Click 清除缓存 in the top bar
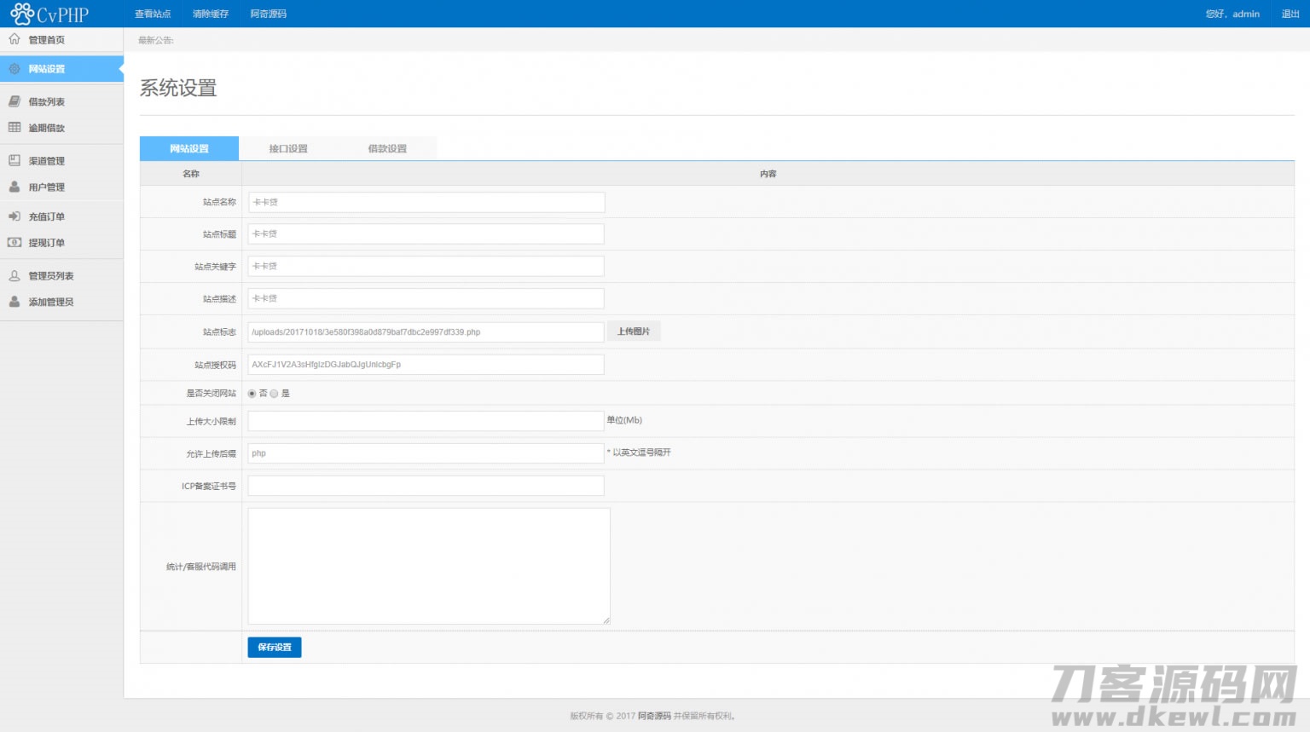The height and width of the screenshot is (732, 1310). click(211, 14)
